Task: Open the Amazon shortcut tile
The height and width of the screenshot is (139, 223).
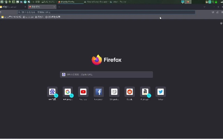Action: [145, 92]
